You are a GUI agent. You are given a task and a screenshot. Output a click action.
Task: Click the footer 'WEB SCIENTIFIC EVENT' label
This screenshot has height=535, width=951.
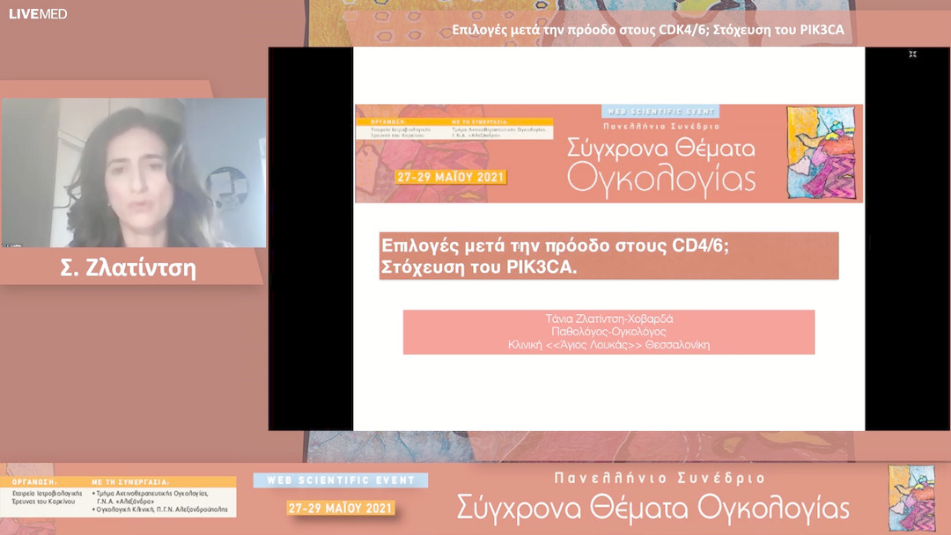341,480
